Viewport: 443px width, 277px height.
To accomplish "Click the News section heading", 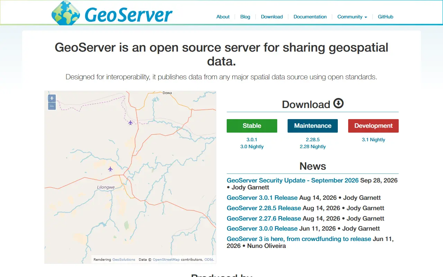I will point(313,166).
